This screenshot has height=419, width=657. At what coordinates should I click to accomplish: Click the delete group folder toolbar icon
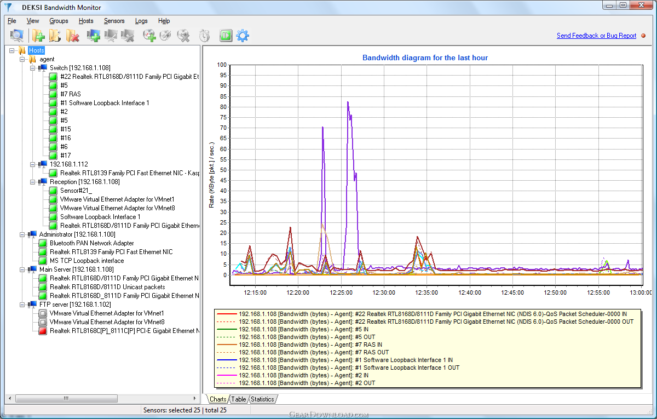click(72, 36)
